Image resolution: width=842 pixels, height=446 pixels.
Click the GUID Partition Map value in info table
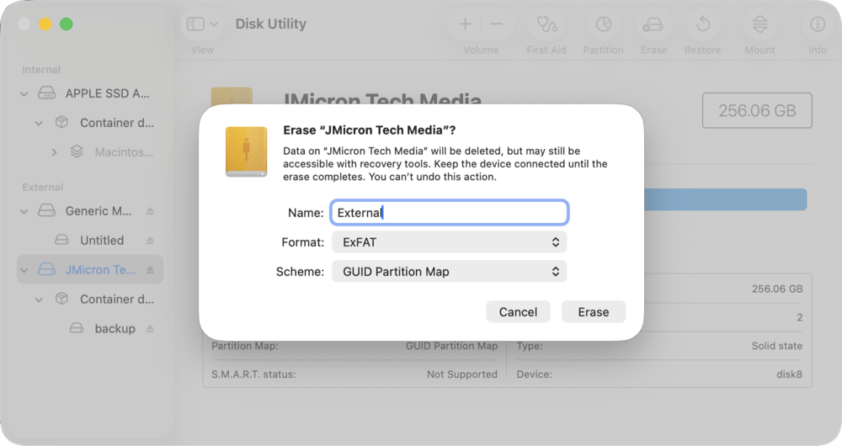click(x=451, y=346)
